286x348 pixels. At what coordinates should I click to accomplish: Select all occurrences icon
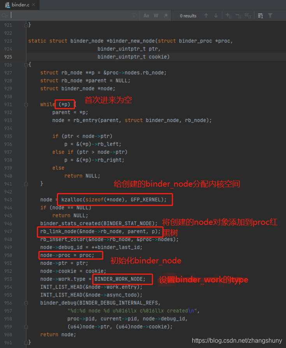pos(248,16)
